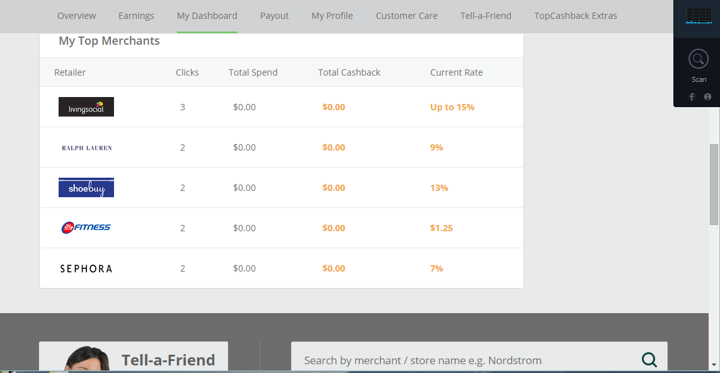The width and height of the screenshot is (720, 373).
Task: Open the LivingSocial merchant logo
Action: coord(86,107)
